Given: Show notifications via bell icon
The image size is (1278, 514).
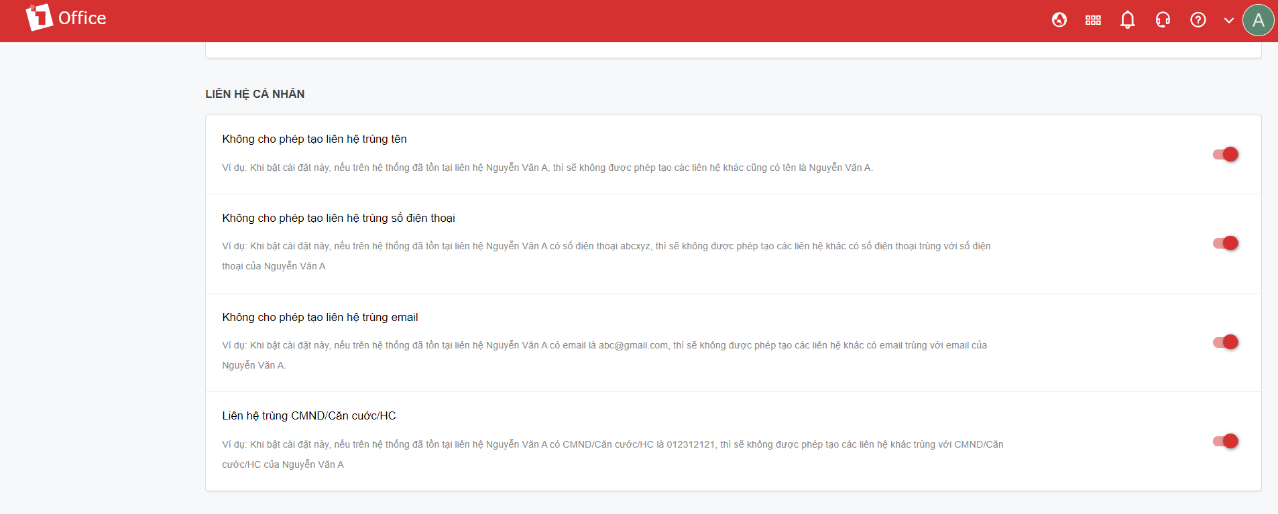Looking at the screenshot, I should coord(1128,20).
